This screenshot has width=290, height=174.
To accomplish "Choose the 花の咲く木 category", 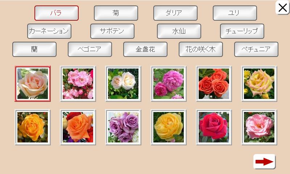I will [201, 49].
